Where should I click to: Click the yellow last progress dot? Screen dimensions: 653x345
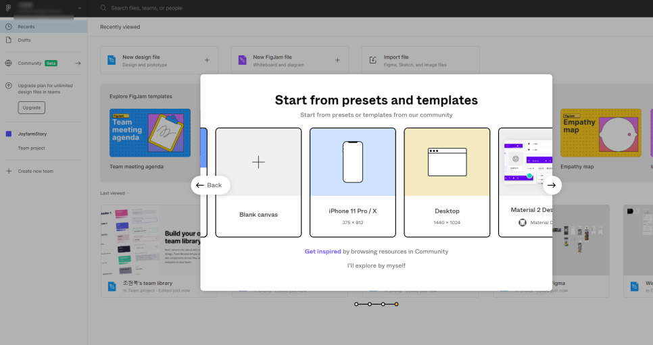coord(396,304)
